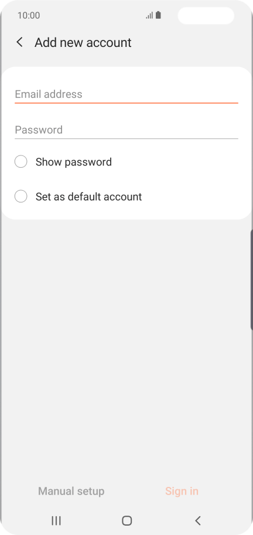Focus the Password input field
253x535 pixels.
(126, 130)
